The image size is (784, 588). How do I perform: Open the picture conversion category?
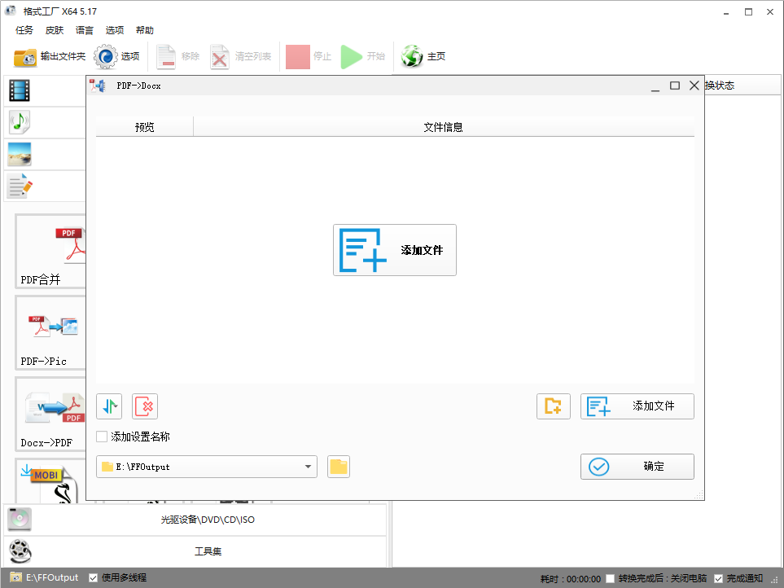(x=19, y=154)
